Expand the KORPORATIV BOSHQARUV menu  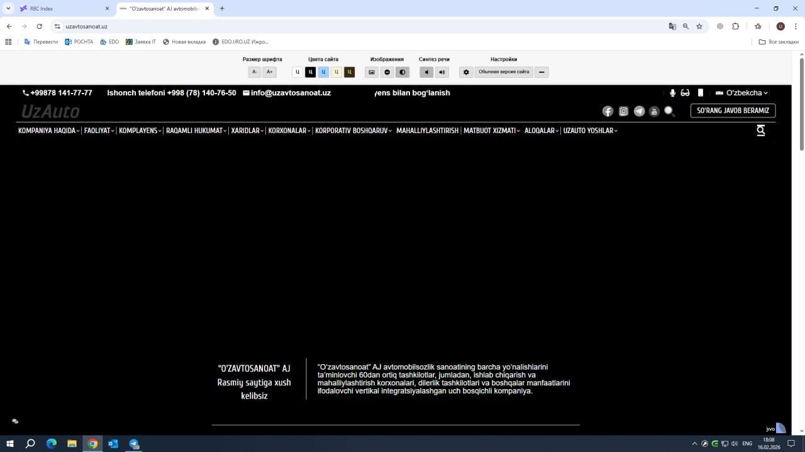(353, 131)
